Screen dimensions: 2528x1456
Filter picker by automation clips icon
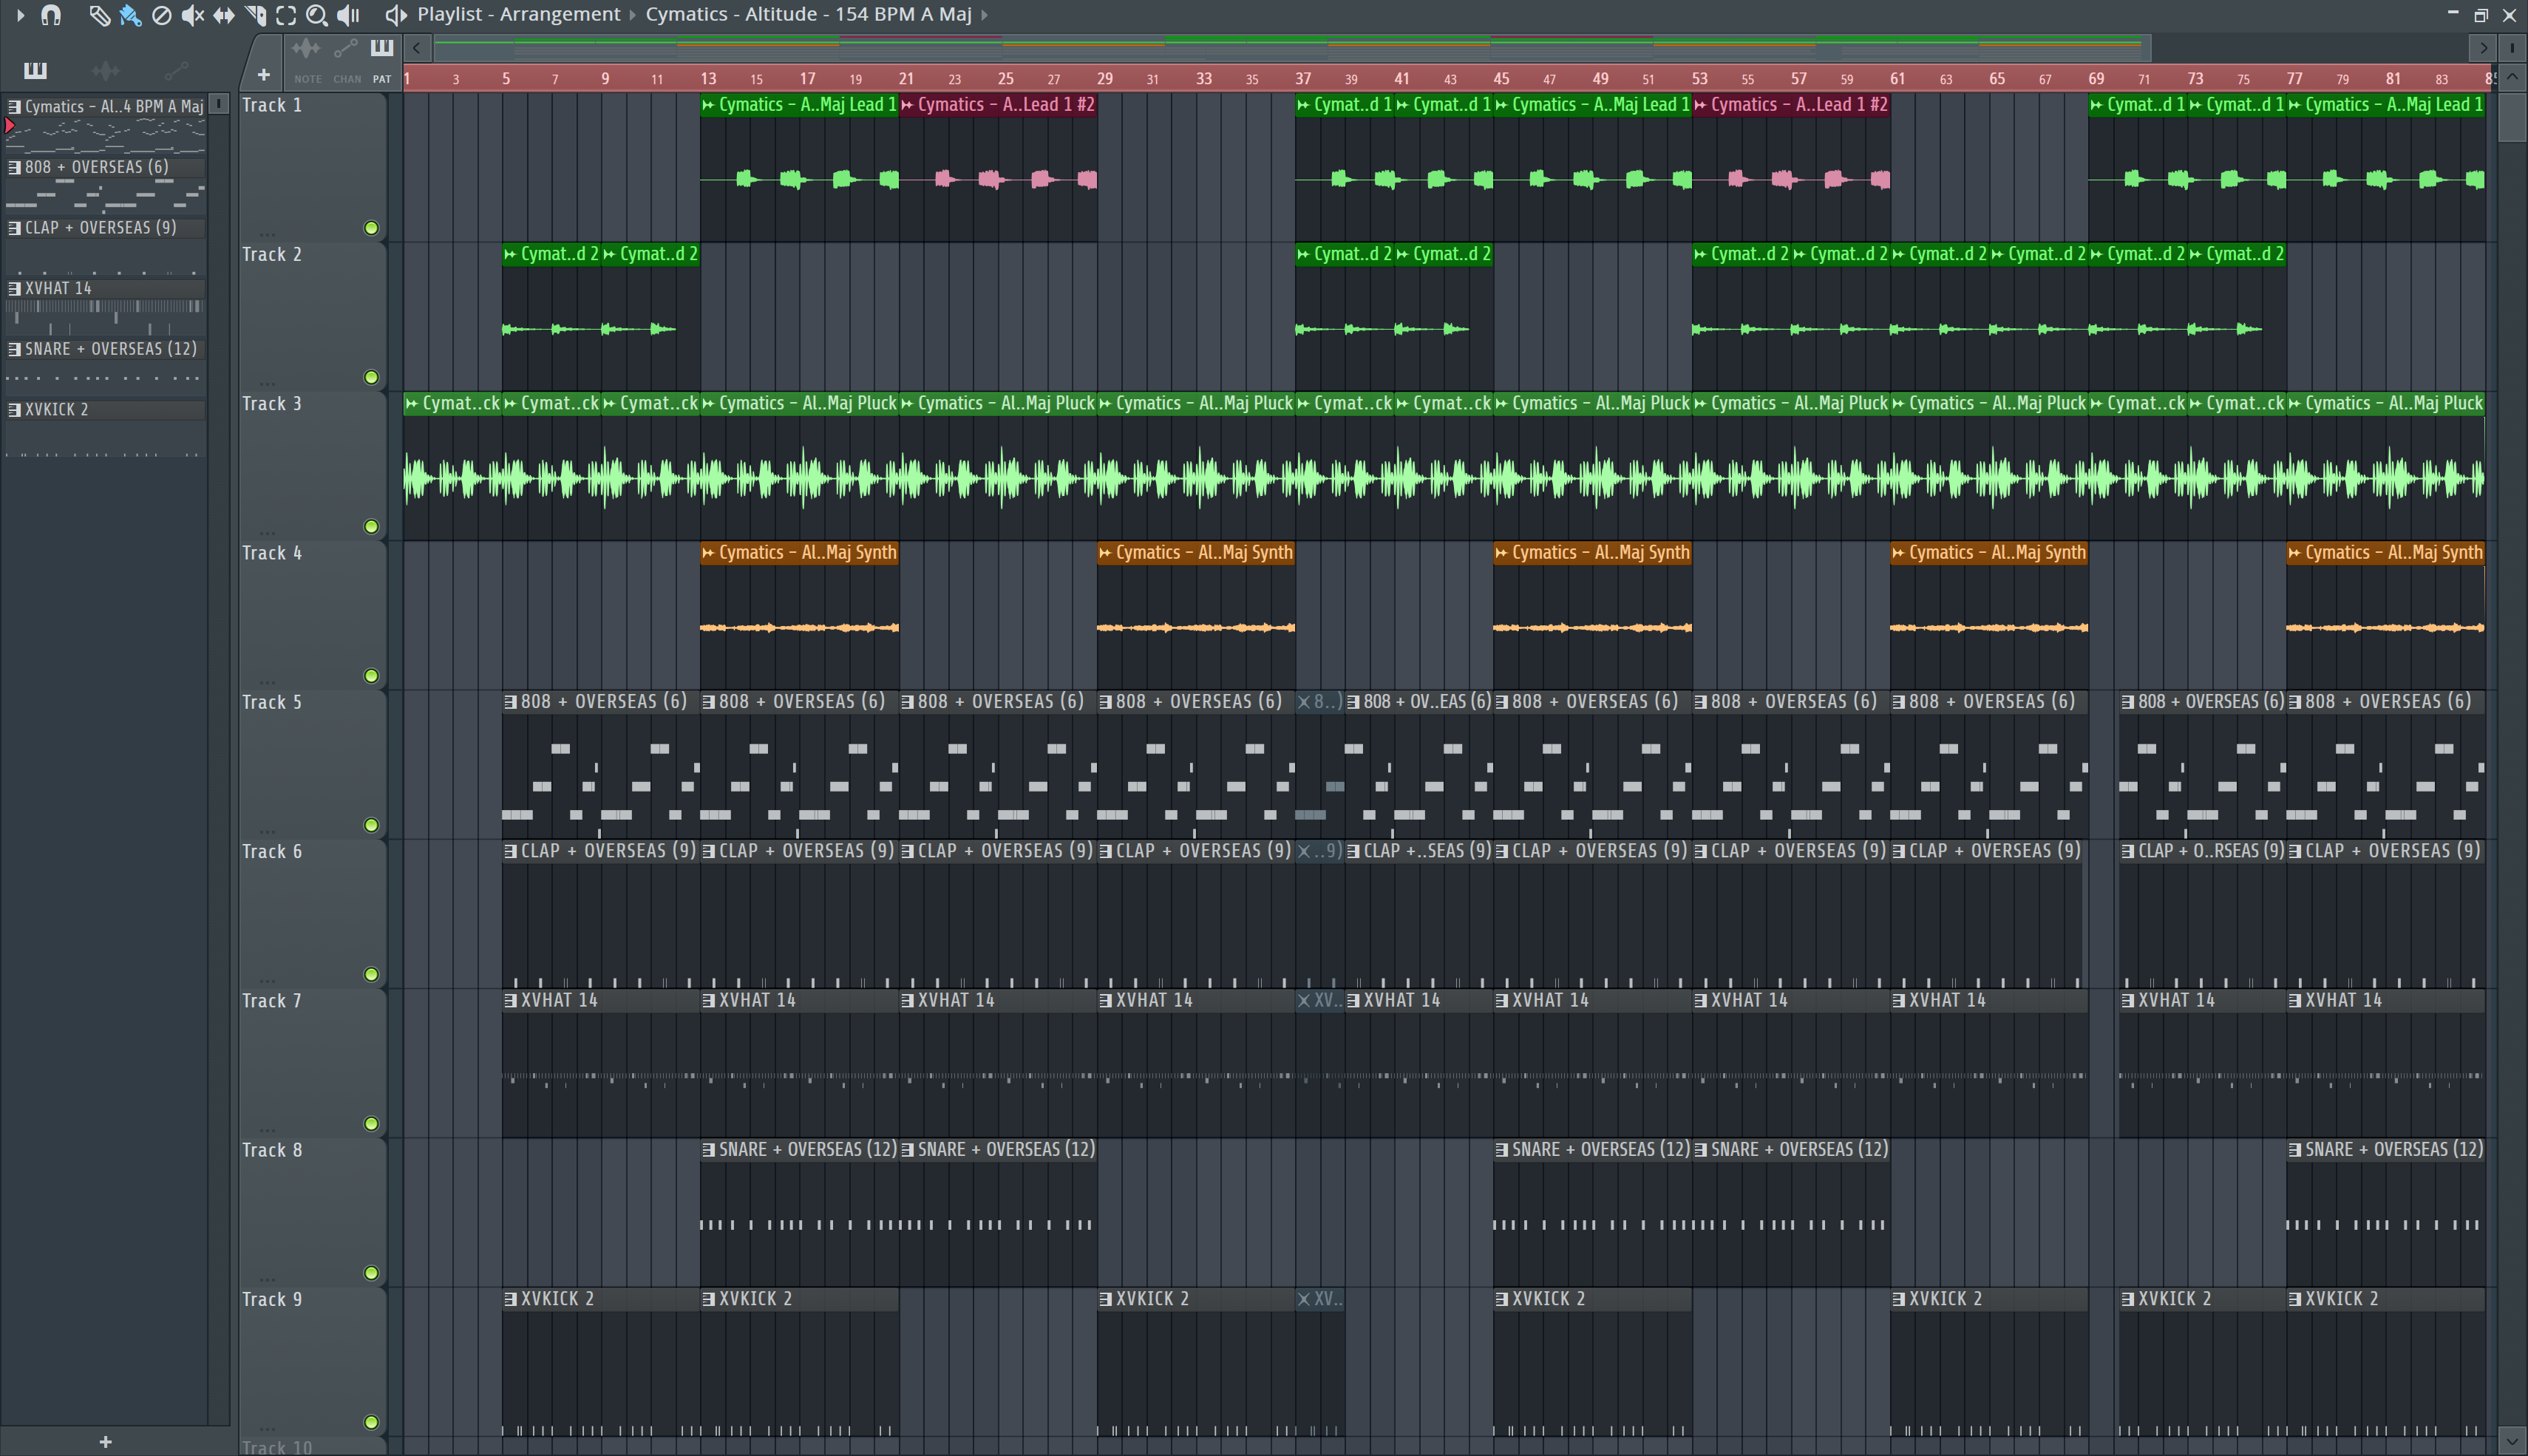[176, 70]
